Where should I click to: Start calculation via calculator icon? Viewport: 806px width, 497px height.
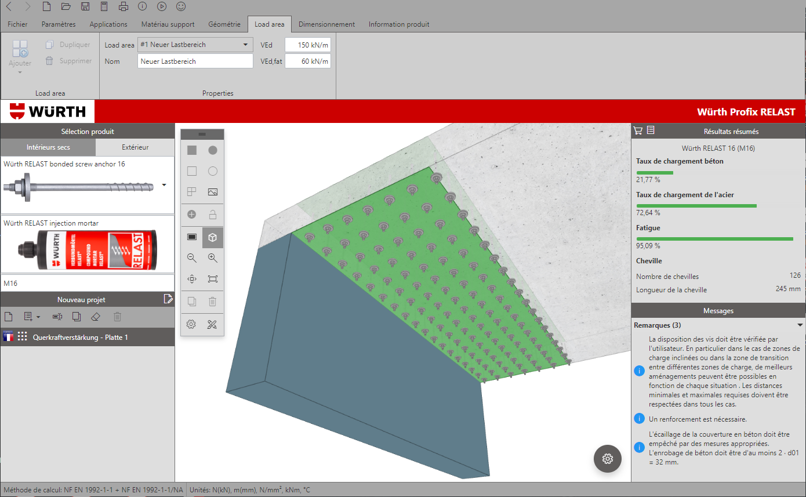(x=104, y=7)
